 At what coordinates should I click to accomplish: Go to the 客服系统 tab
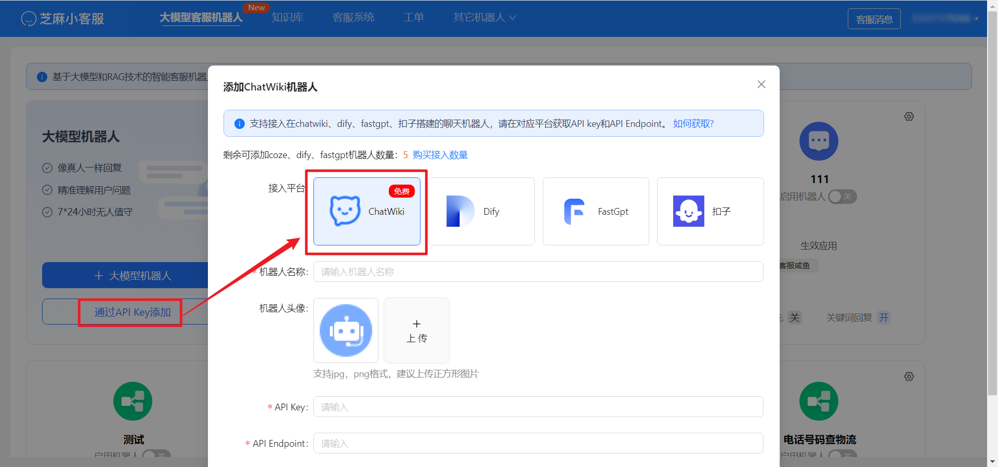[x=353, y=18]
